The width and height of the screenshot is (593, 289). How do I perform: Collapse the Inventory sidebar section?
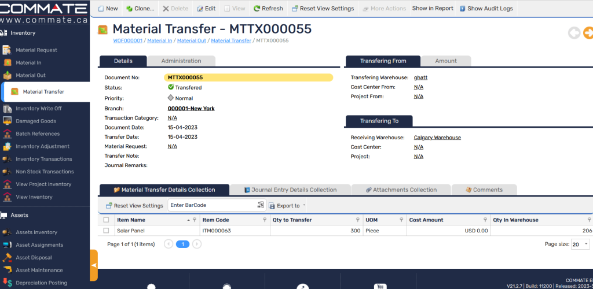[x=23, y=33]
